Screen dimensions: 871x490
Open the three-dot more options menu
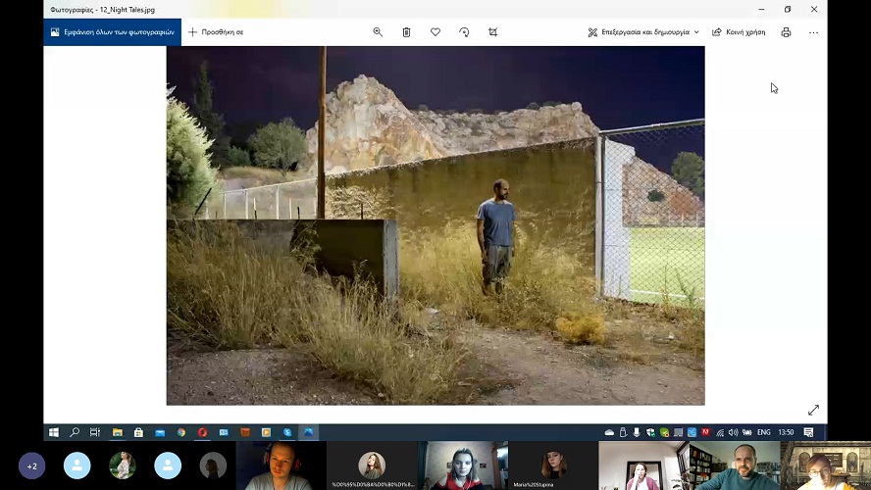[x=813, y=32]
